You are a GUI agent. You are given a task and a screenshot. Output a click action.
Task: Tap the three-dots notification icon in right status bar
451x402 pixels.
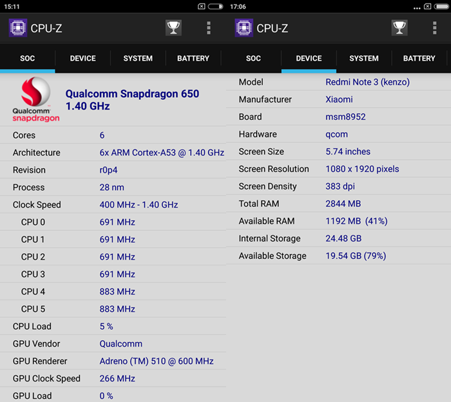(x=417, y=8)
